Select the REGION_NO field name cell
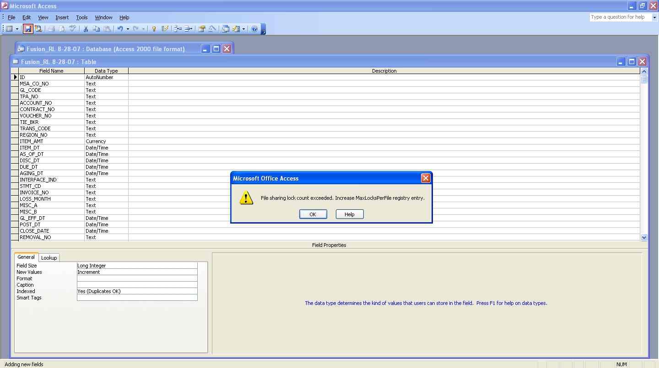Screen dimensions: 659x368 (51, 135)
